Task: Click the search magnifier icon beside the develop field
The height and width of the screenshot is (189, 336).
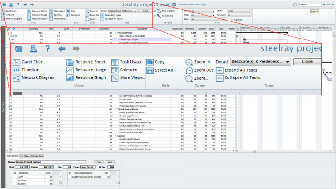Action: 295,4
